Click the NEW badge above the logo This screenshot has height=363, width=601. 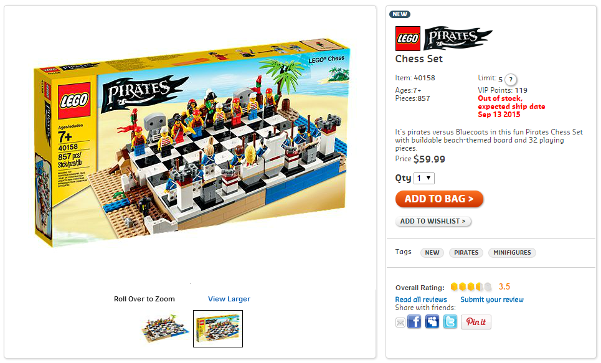coord(400,14)
